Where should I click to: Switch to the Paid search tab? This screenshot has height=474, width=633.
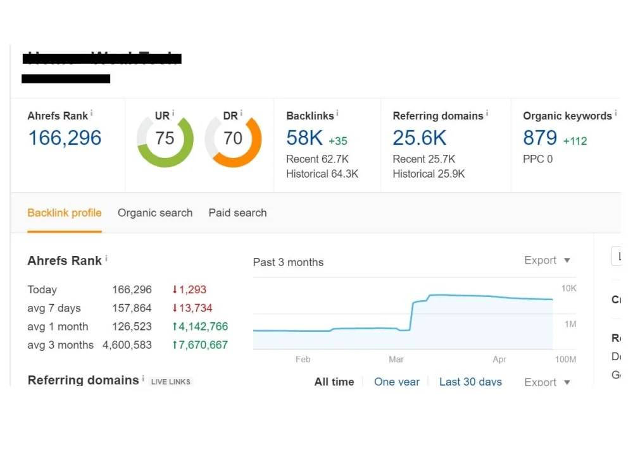(237, 213)
